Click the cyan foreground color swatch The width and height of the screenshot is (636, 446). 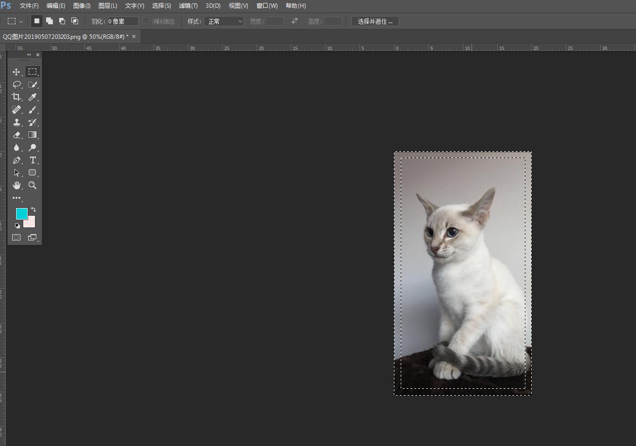(21, 213)
